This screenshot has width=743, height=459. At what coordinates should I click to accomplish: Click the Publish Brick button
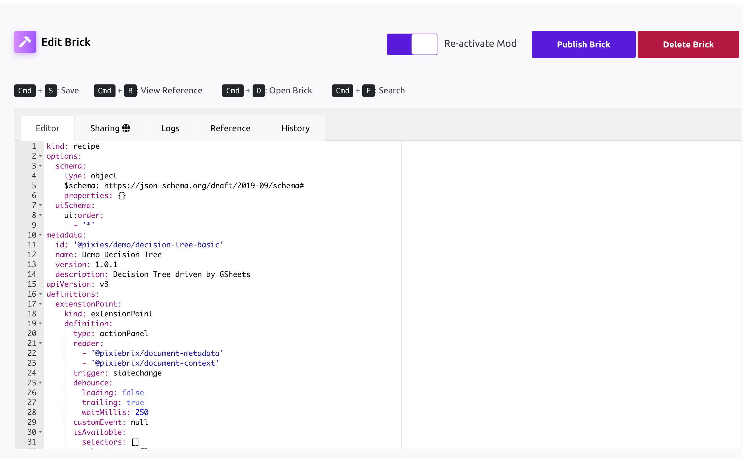tap(583, 44)
